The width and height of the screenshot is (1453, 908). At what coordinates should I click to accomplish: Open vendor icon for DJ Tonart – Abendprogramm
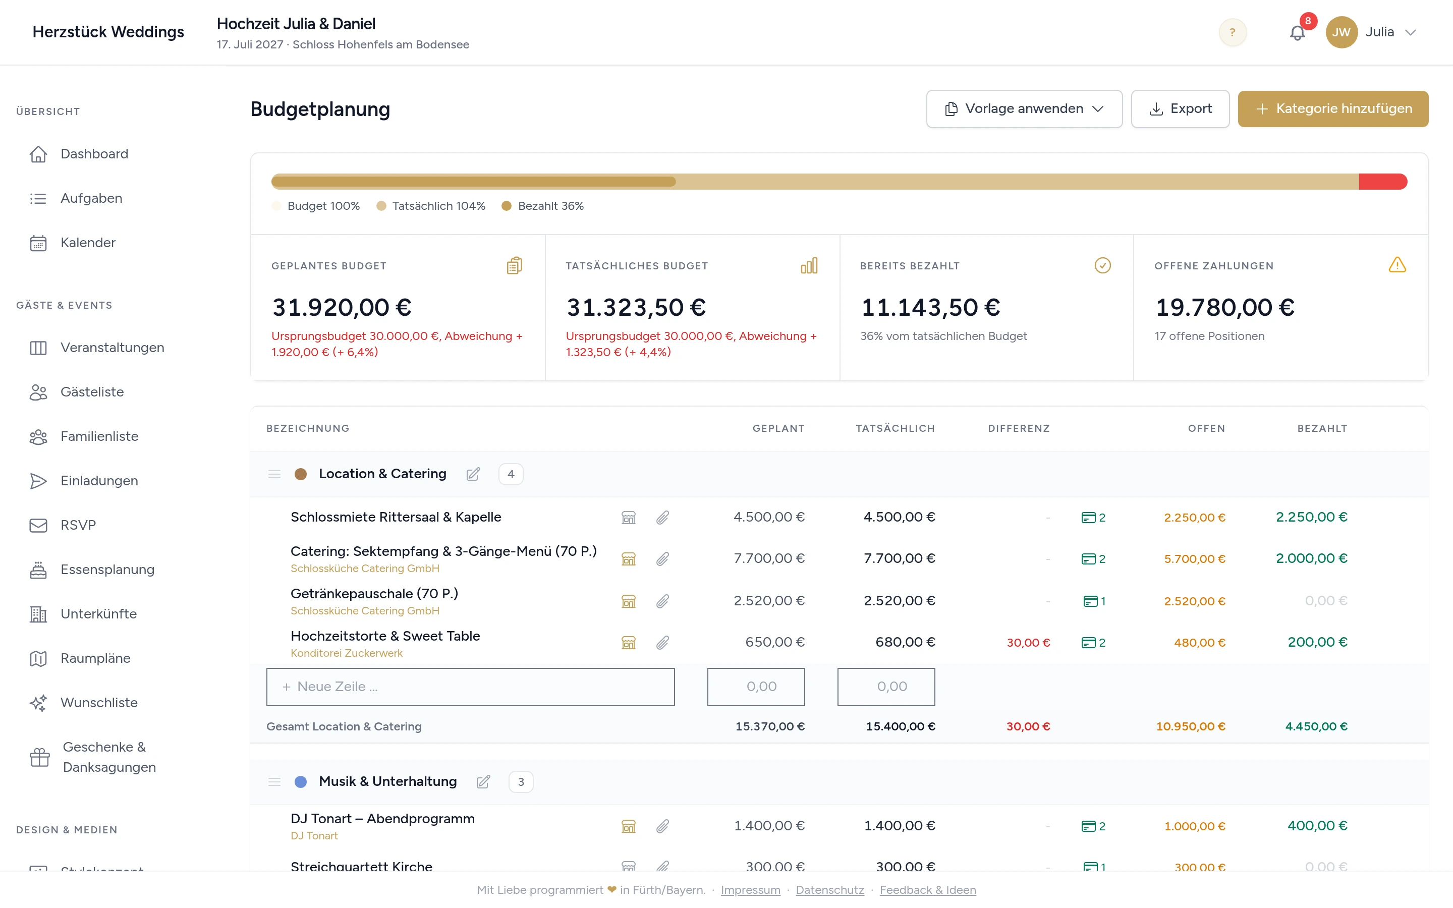628,826
